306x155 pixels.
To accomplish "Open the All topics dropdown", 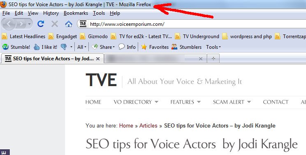I will click(x=82, y=47).
